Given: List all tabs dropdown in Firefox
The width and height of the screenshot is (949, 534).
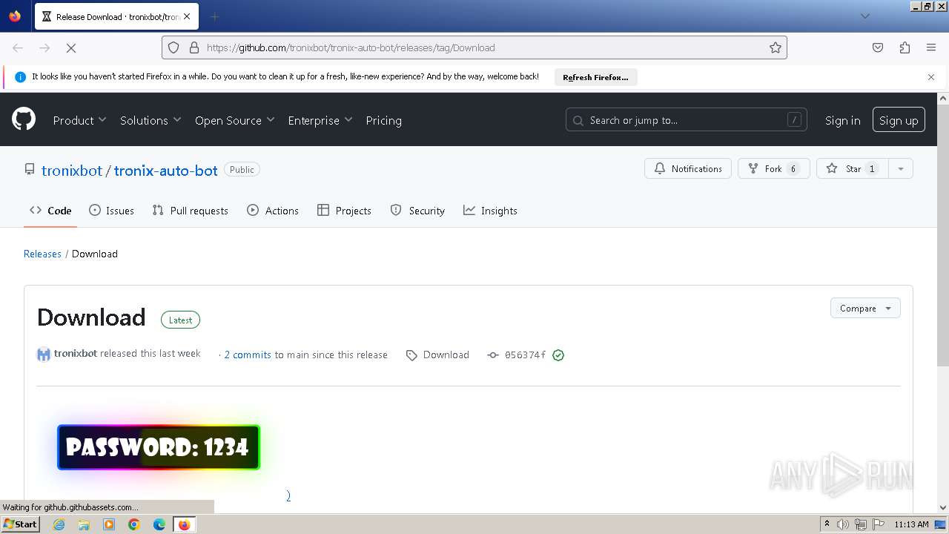Looking at the screenshot, I should click(x=864, y=16).
